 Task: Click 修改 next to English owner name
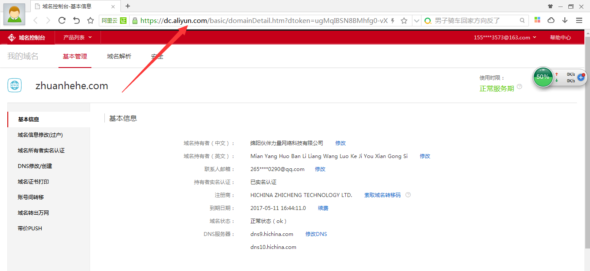point(425,156)
